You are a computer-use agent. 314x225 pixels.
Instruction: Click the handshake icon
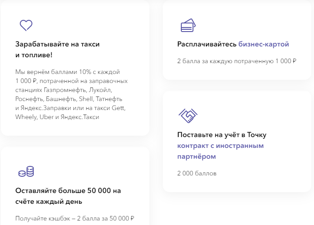[187, 115]
